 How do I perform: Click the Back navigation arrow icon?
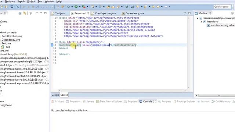(x=158, y=7)
